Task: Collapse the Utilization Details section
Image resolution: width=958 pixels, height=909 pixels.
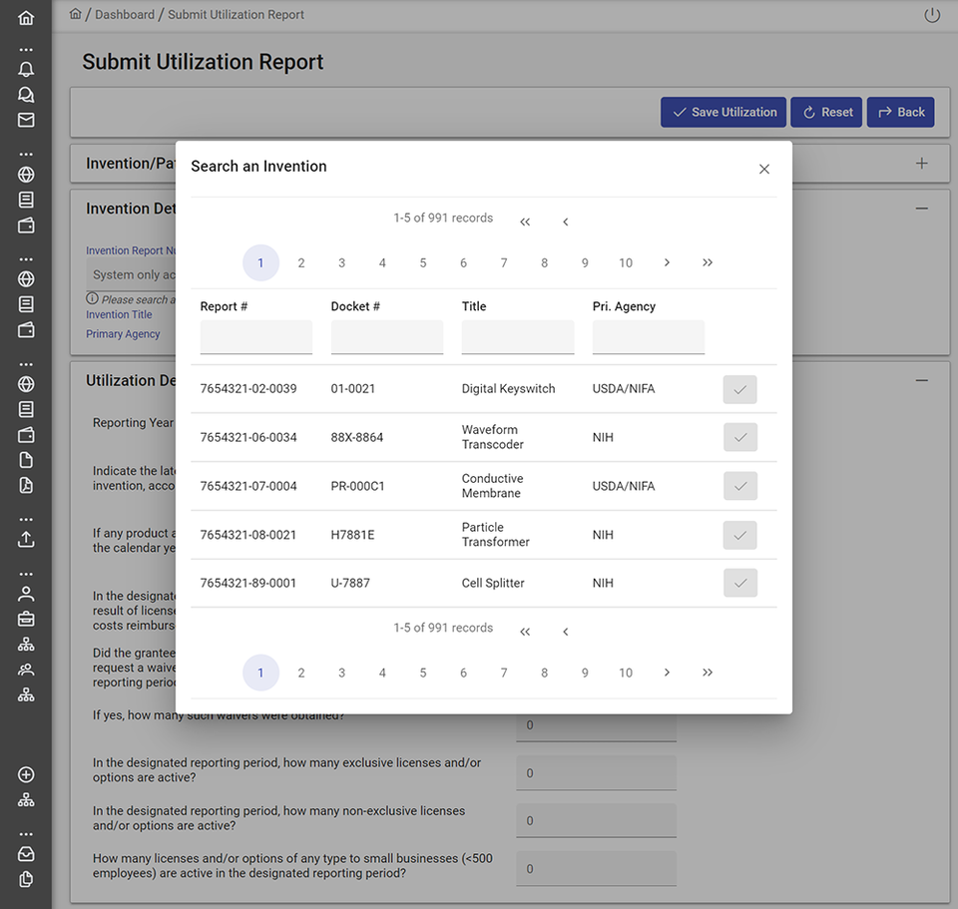Action: point(922,380)
